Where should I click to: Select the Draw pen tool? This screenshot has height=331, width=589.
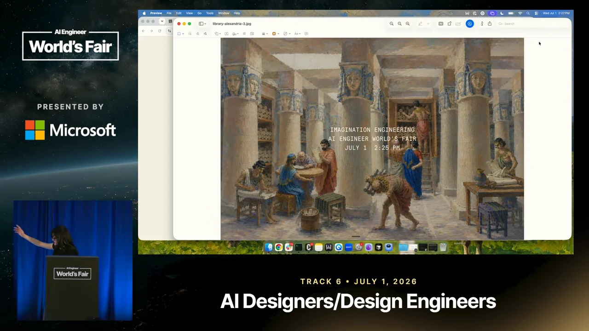click(x=205, y=34)
